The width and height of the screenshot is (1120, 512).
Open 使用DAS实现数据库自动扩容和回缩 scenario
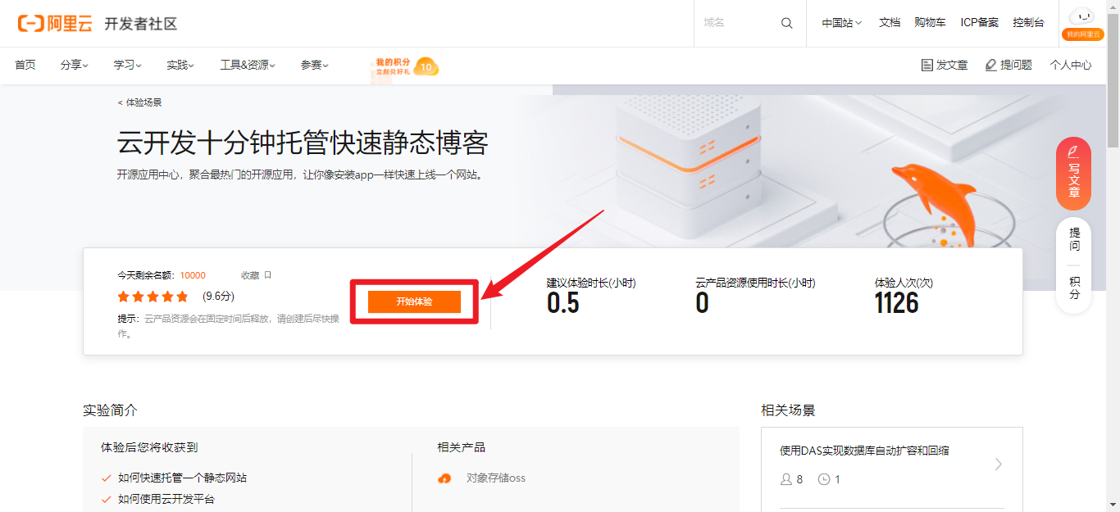(864, 451)
